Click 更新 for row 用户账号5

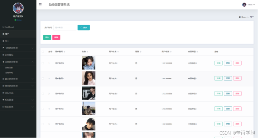[x=228, y=109]
